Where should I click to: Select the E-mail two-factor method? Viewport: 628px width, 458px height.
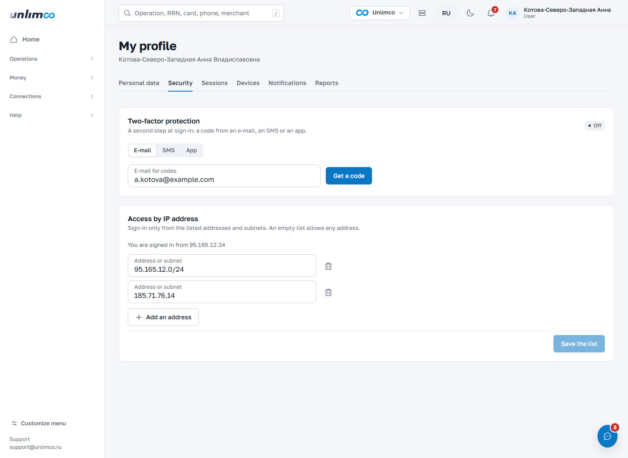[x=142, y=150]
